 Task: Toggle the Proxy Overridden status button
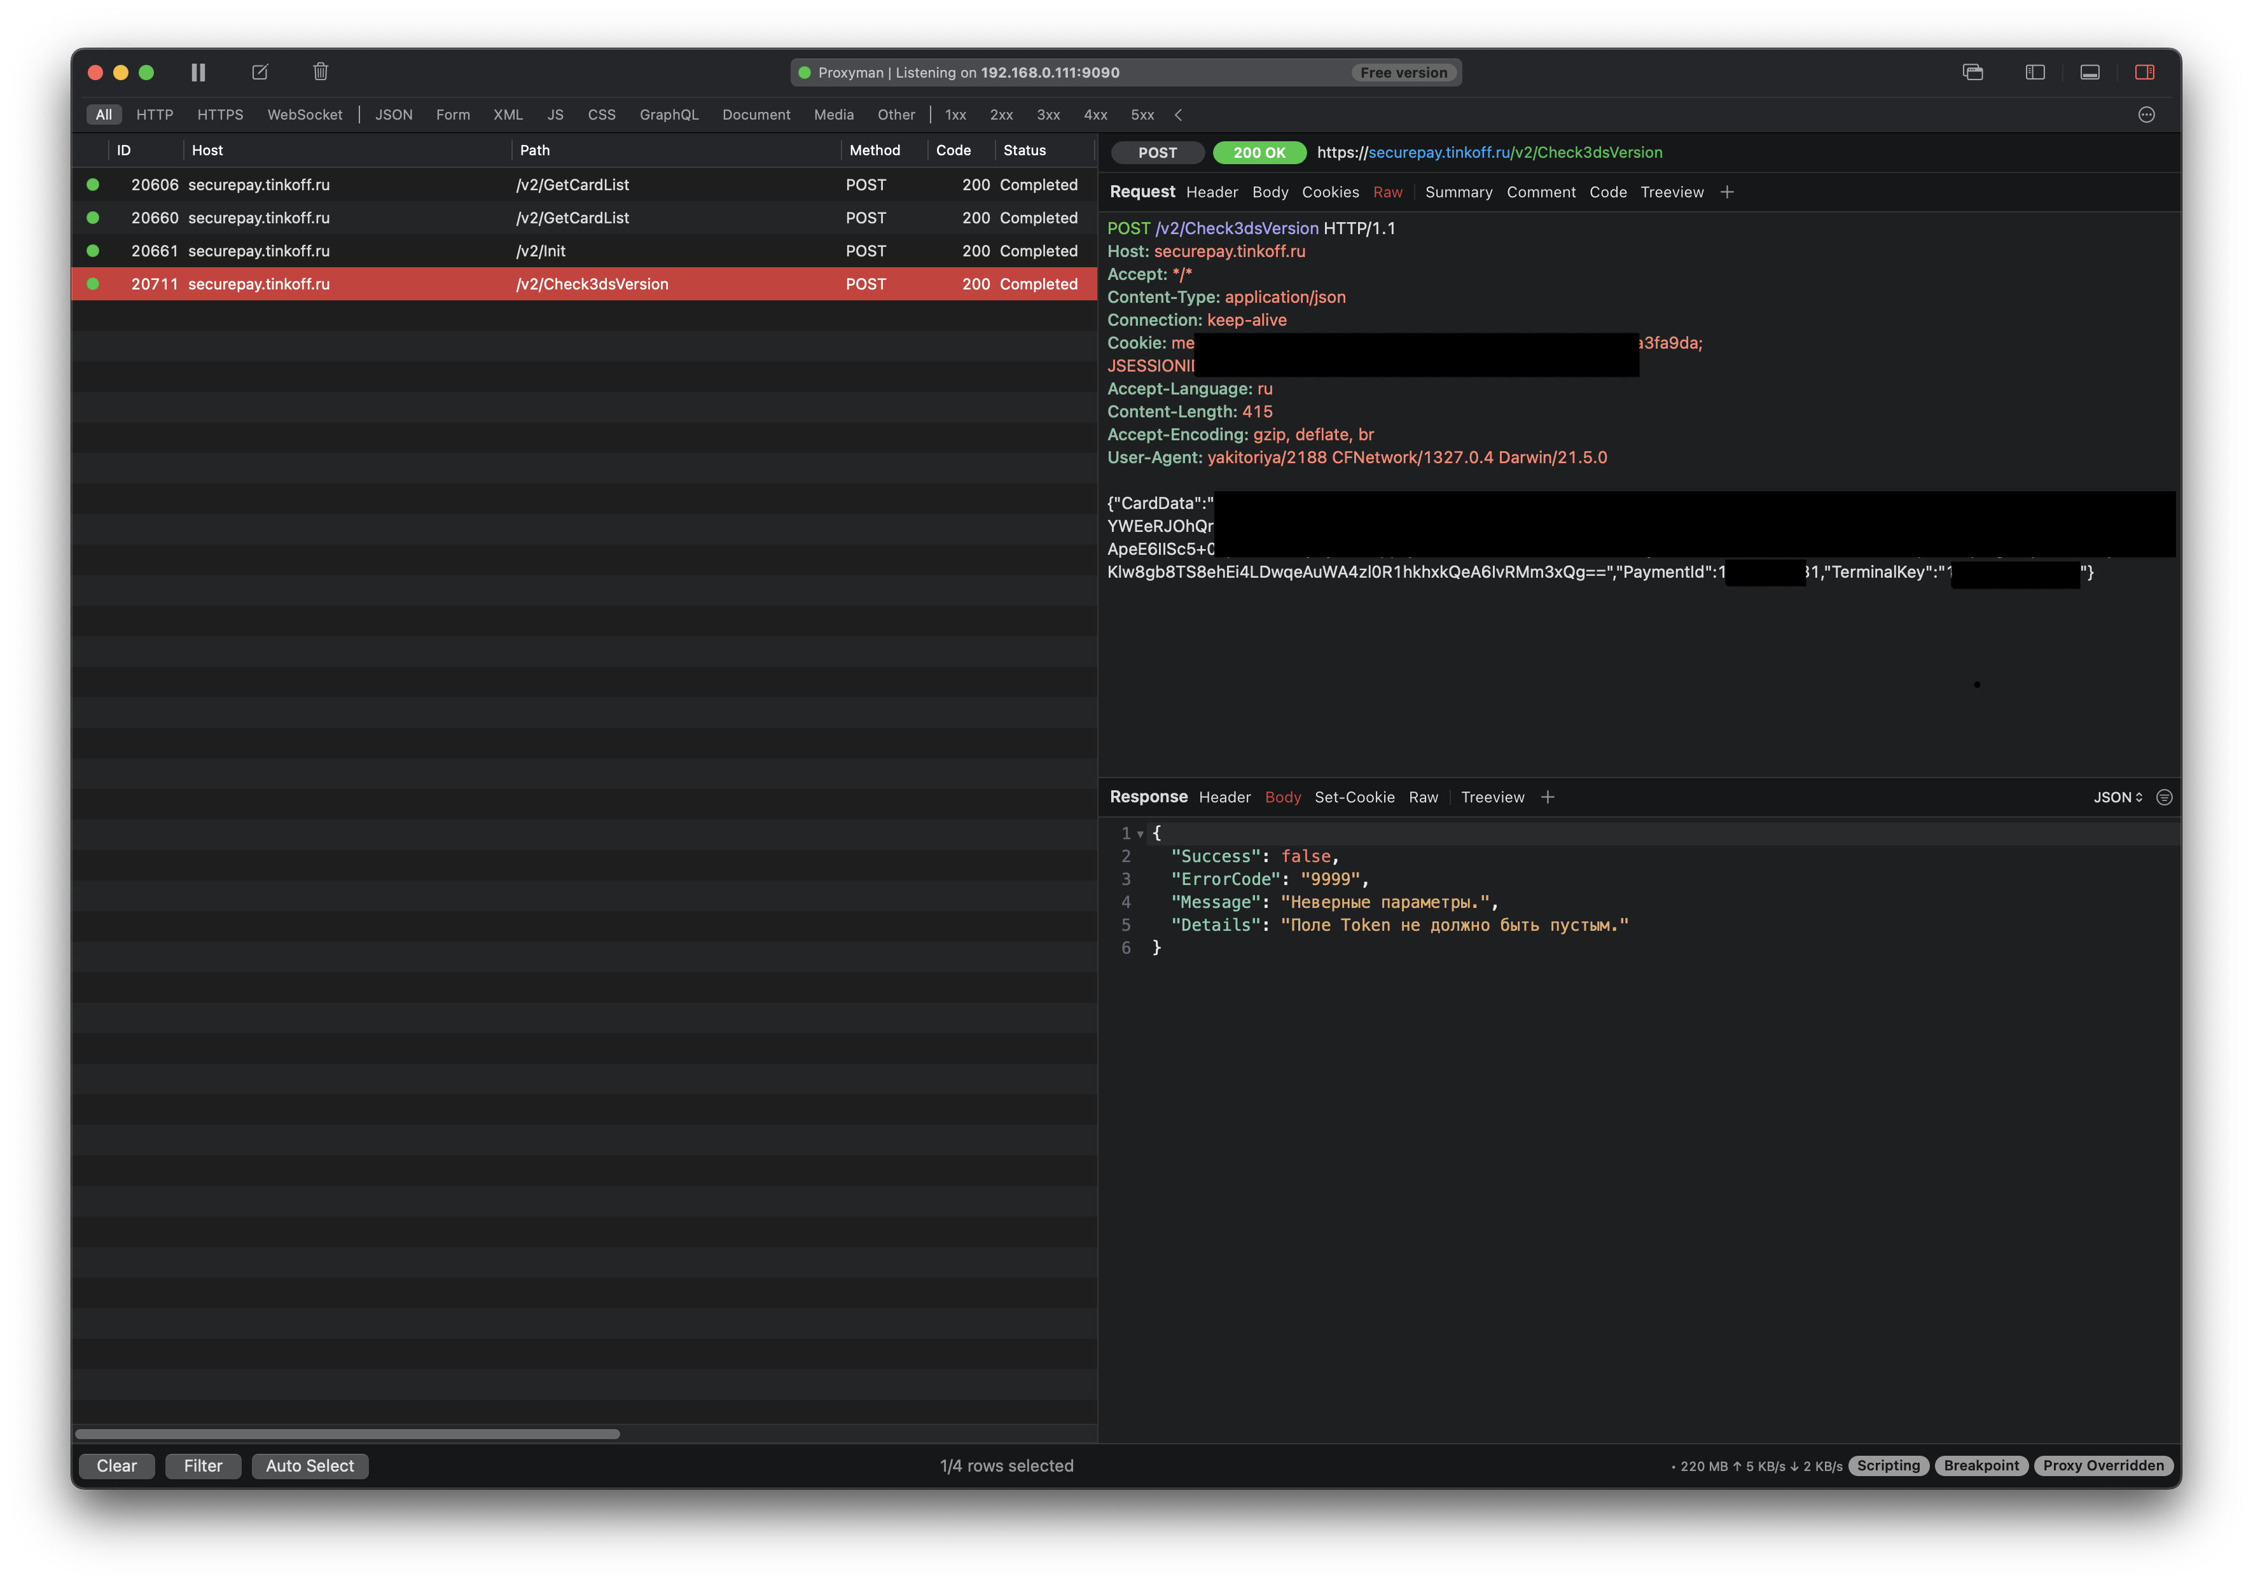(x=2103, y=1465)
